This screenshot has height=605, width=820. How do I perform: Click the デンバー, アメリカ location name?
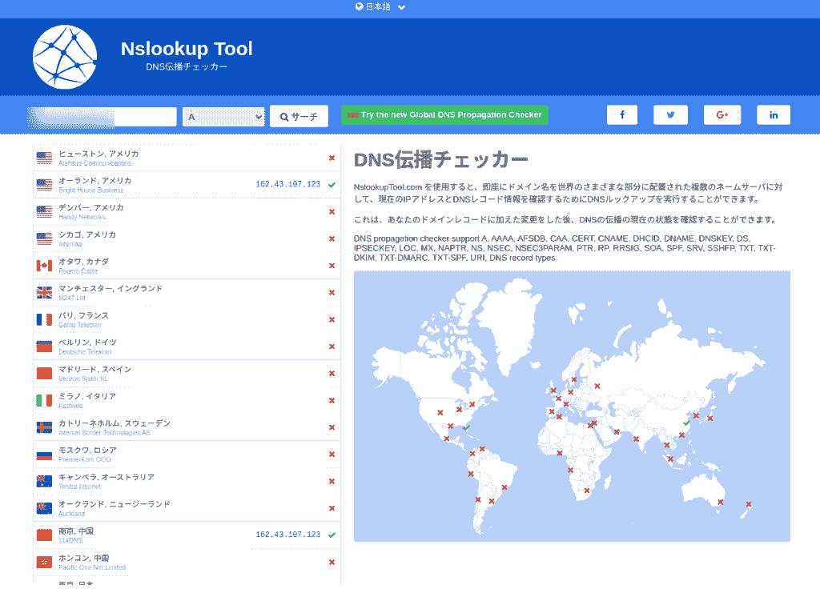click(x=91, y=207)
